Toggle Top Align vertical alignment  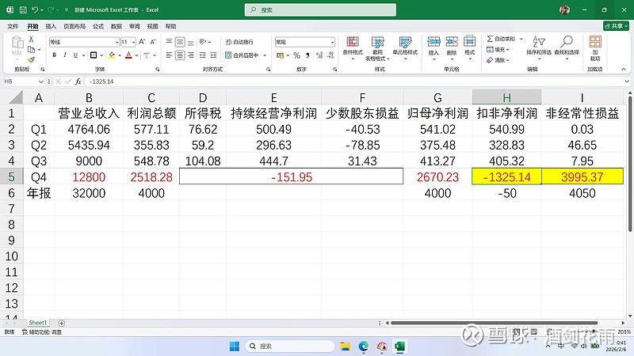[169, 42]
